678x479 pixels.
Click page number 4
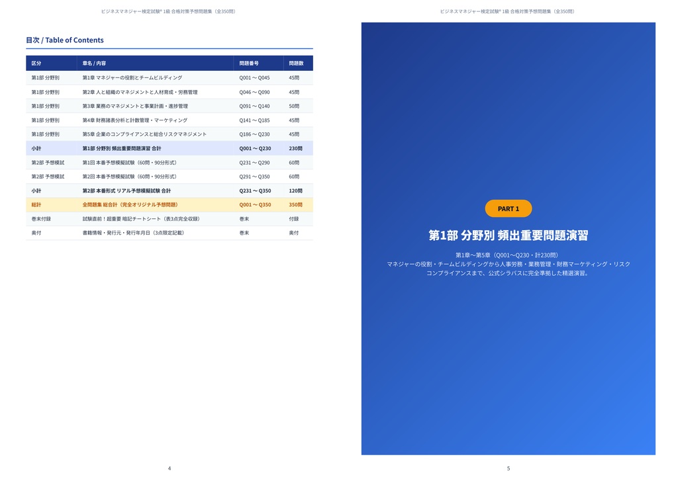169,468
